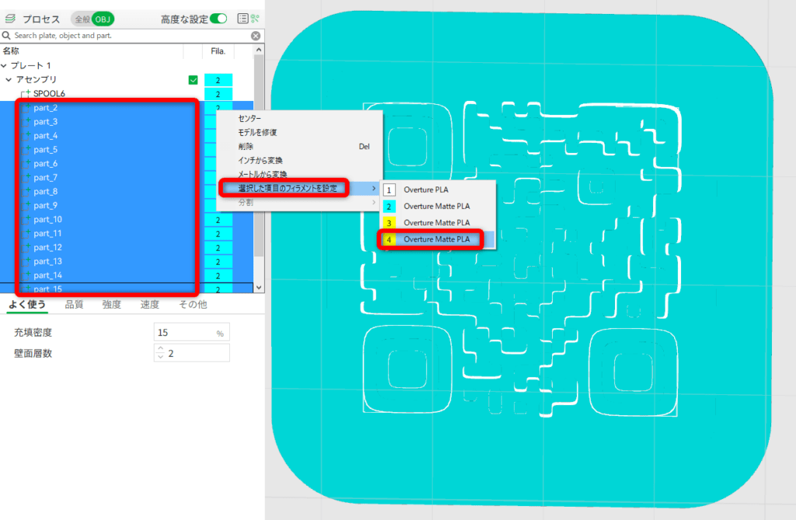Click the QR code model in viewport
The height and width of the screenshot is (520, 796).
522,259
